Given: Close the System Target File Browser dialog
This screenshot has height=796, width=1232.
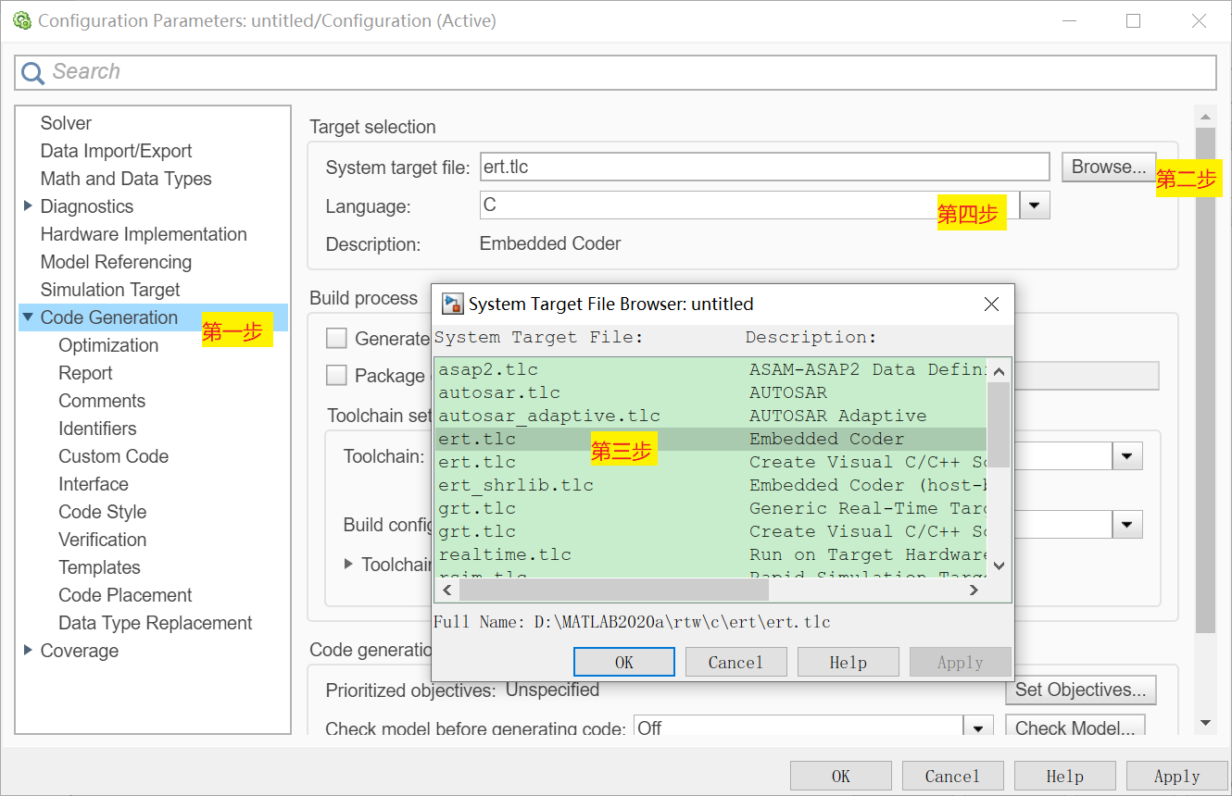Looking at the screenshot, I should pyautogui.click(x=991, y=304).
